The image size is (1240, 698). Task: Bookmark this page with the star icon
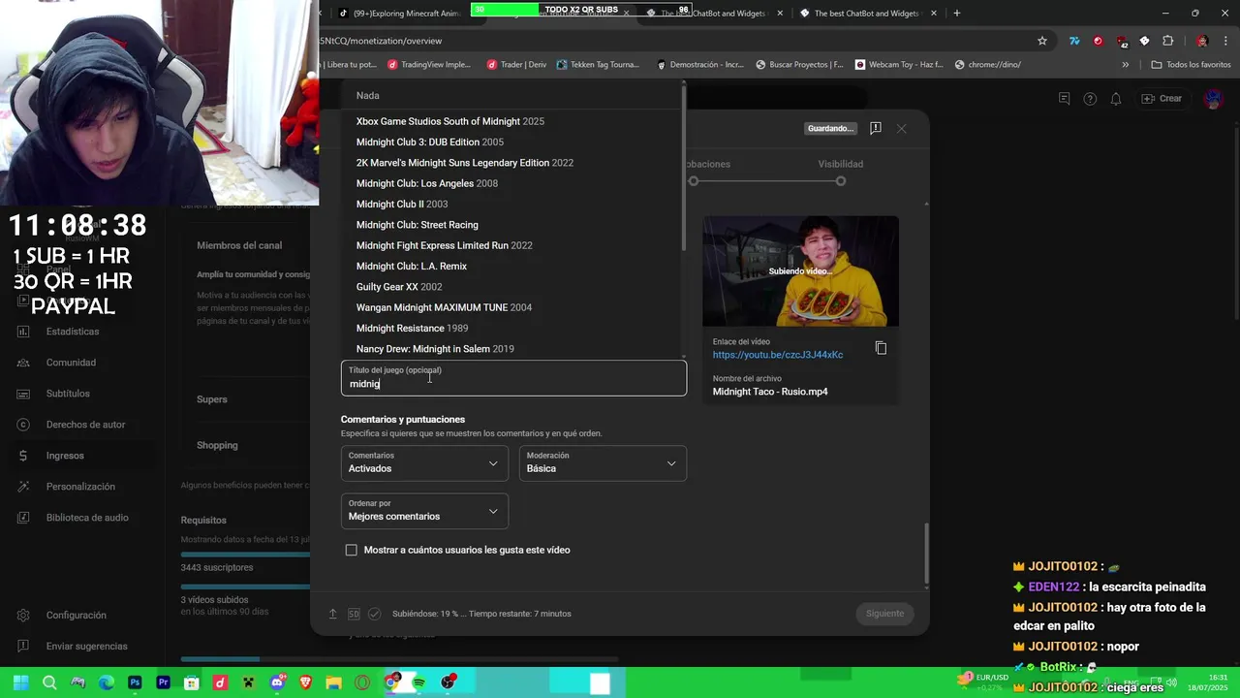(x=1042, y=41)
